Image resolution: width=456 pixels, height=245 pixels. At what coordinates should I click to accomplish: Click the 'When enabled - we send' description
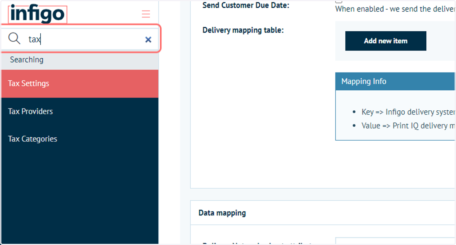point(395,9)
